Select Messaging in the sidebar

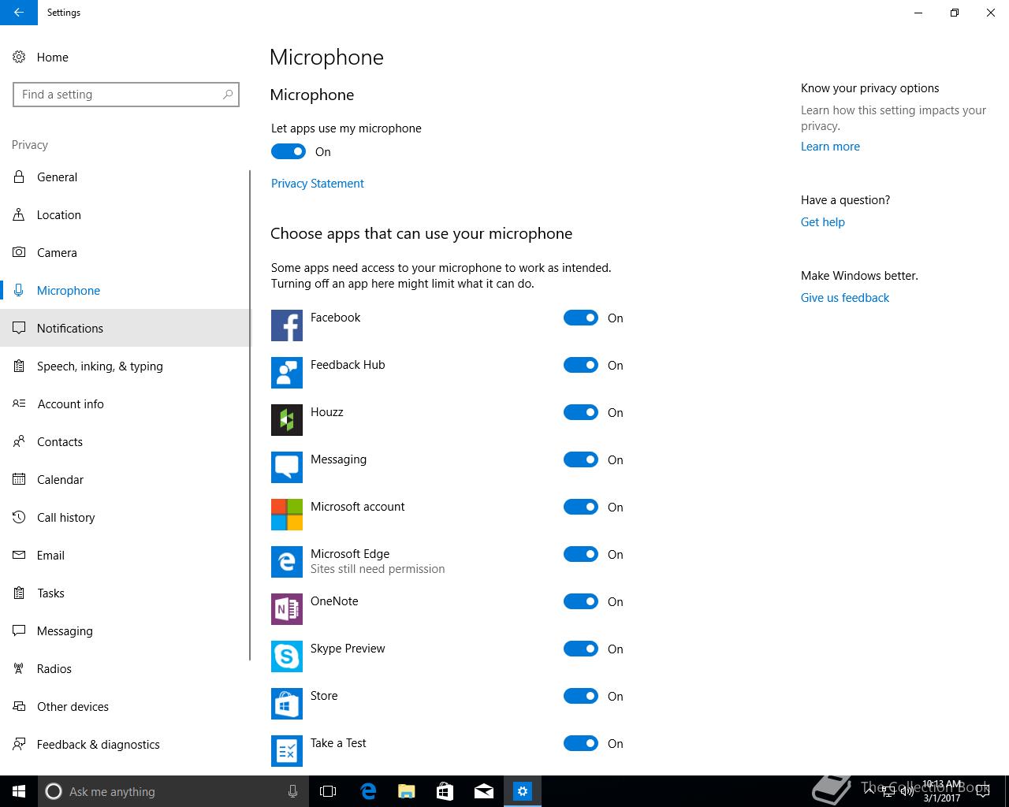click(x=125, y=630)
